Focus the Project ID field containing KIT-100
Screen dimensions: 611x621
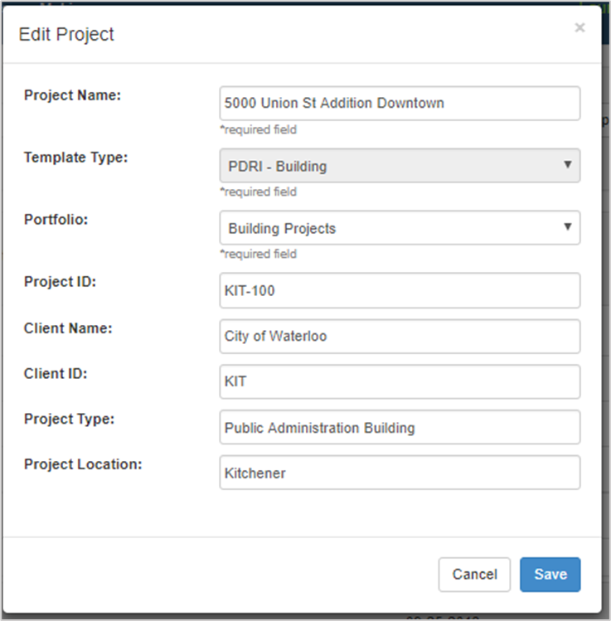click(x=400, y=290)
